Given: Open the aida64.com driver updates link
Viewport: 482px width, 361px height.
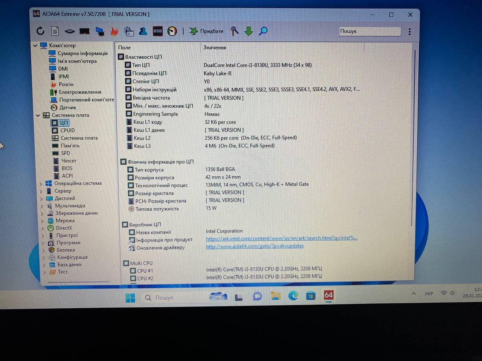Looking at the screenshot, I should coord(255,246).
